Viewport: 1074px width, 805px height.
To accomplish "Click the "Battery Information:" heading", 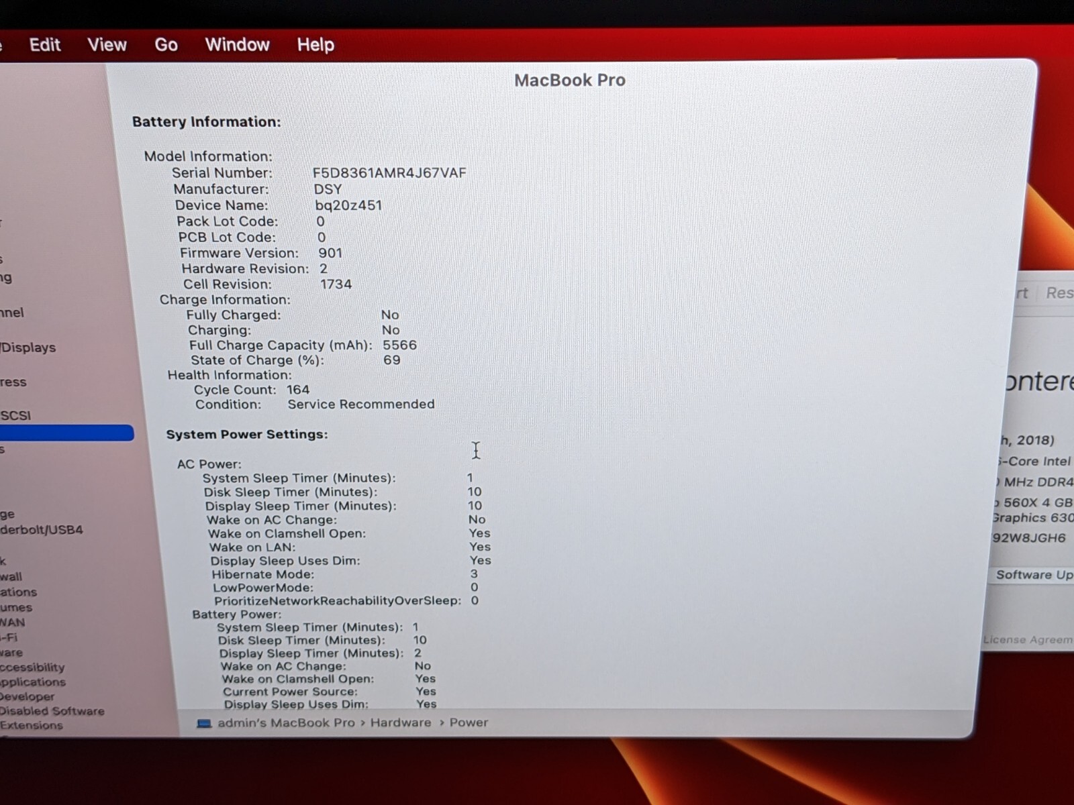I will 207,121.
